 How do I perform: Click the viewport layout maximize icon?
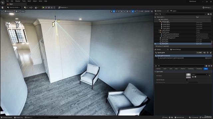(x=152, y=12)
